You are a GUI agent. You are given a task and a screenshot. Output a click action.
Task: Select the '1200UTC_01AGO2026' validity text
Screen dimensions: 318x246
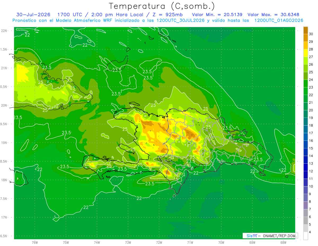click(x=279, y=20)
